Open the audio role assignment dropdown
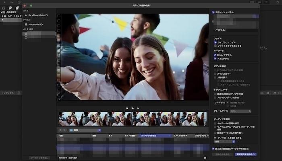This screenshot has width=282, height=161. [224, 142]
